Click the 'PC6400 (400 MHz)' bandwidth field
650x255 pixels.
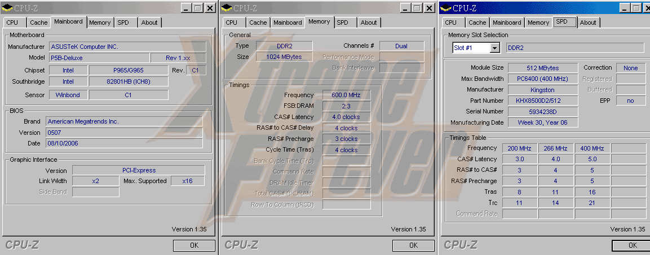pos(543,79)
